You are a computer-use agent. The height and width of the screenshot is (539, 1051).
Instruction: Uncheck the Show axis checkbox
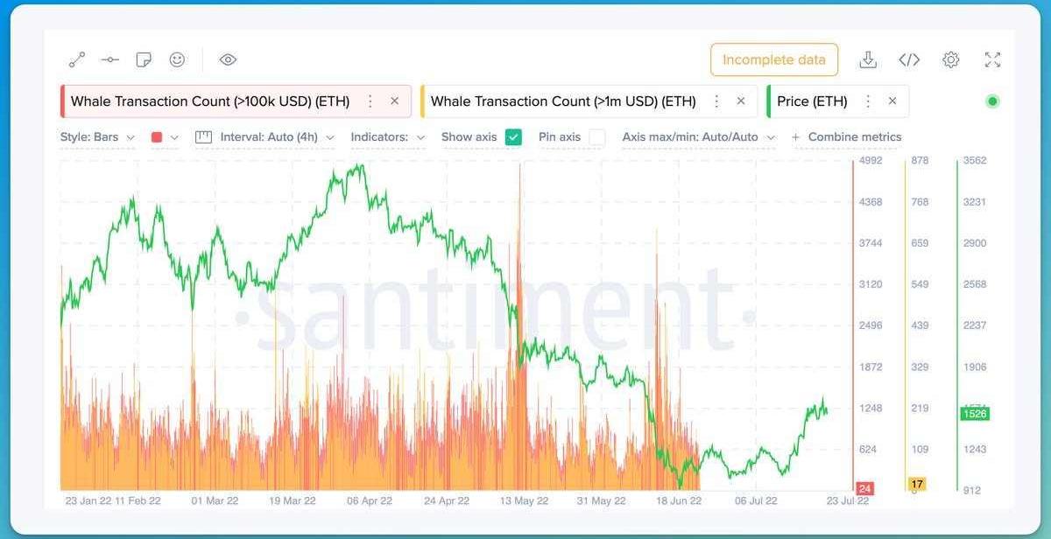point(513,137)
